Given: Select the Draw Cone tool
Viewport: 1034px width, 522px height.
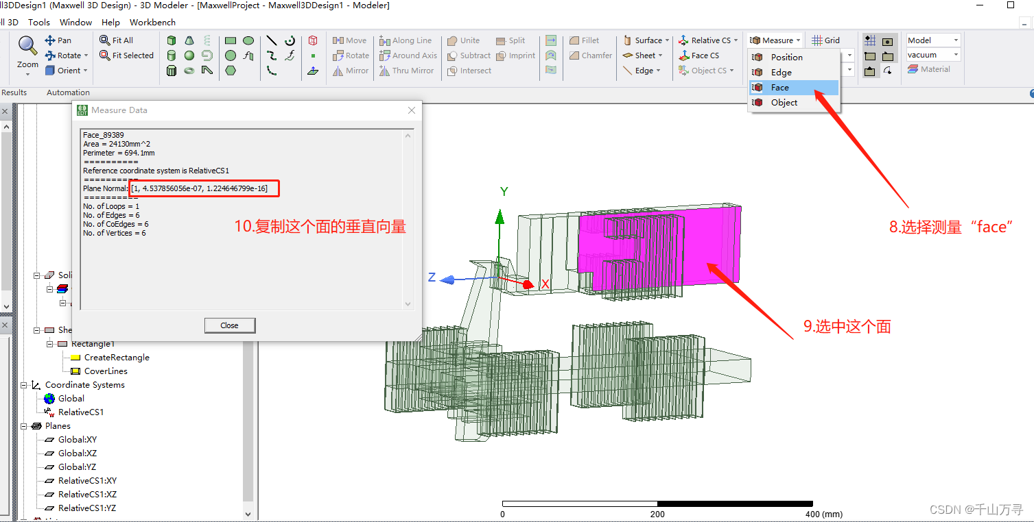Looking at the screenshot, I should (189, 40).
